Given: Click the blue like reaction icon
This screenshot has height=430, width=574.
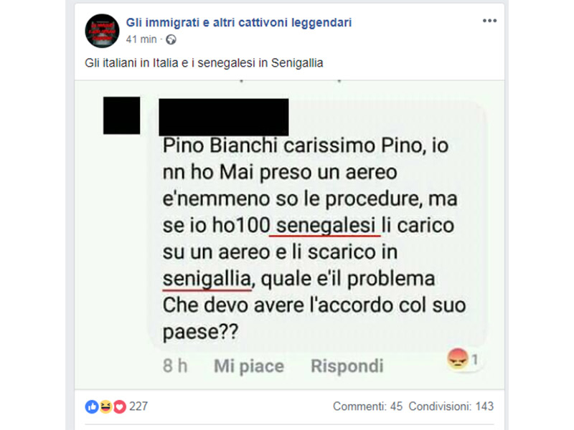Looking at the screenshot, I should (92, 406).
